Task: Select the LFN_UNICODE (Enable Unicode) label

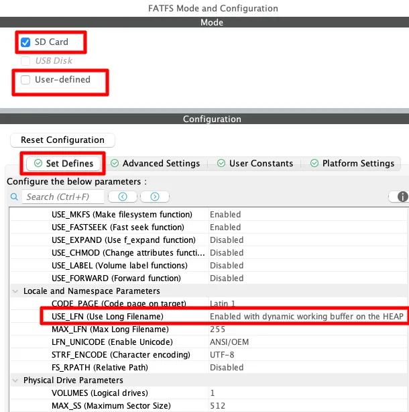Action: click(x=112, y=342)
